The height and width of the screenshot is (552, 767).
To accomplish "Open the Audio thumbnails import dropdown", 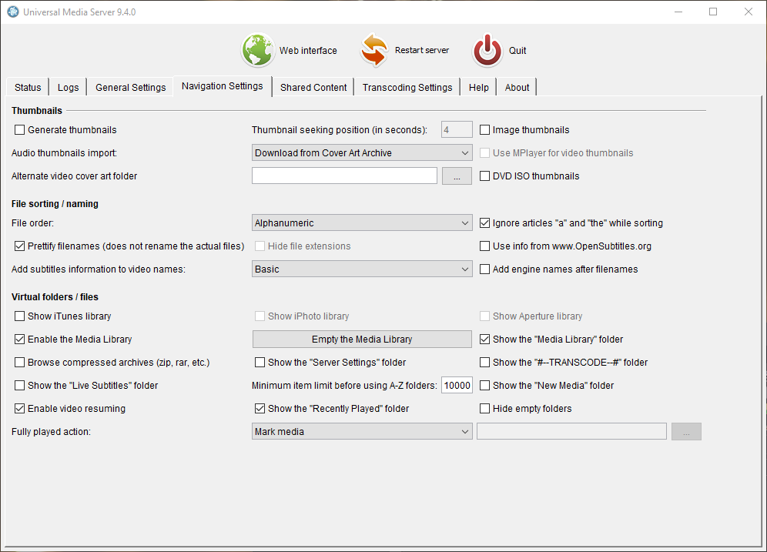I will 362,152.
